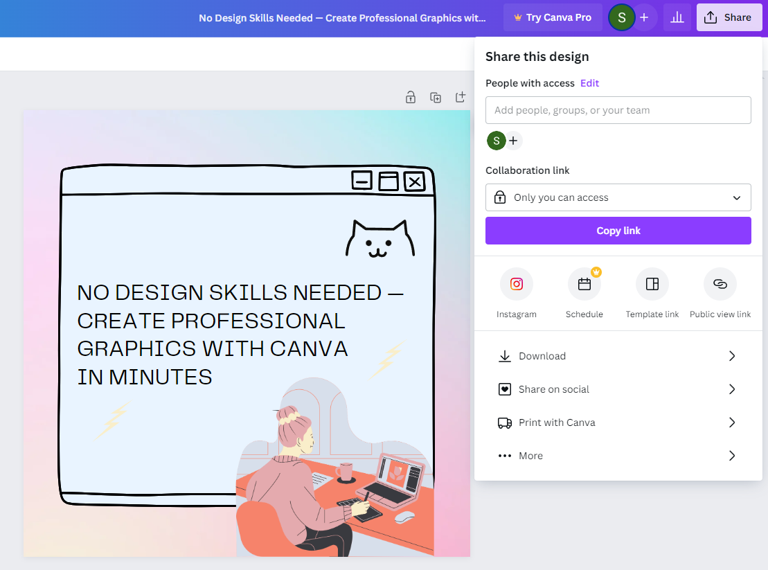Click the Instagram share icon
This screenshot has width=768, height=570.
516,284
